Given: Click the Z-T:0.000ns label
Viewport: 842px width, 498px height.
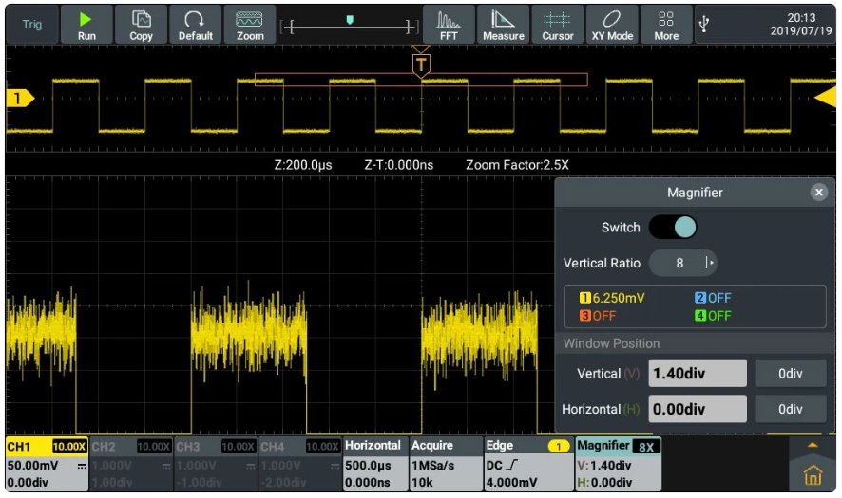Looking at the screenshot, I should (398, 165).
